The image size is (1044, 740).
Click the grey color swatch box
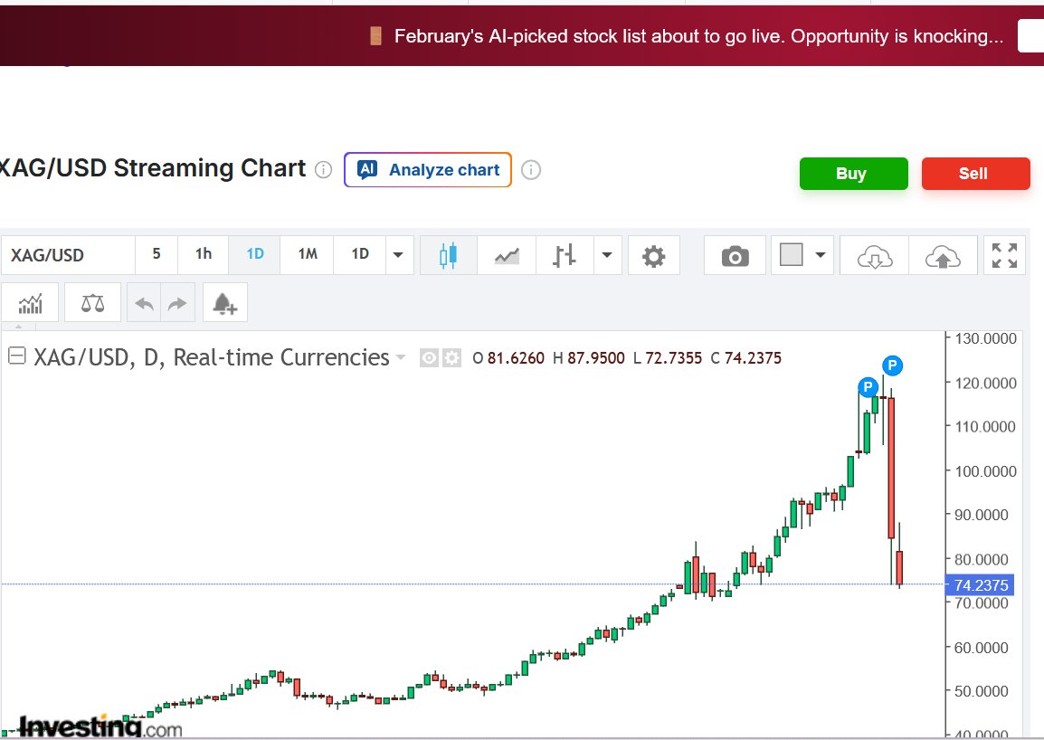791,254
